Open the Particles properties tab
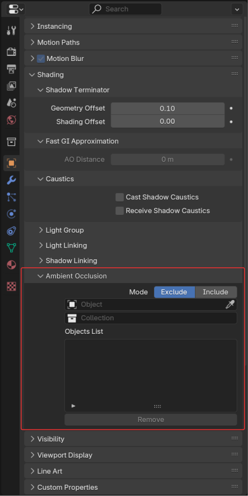248x496 pixels. click(11, 197)
